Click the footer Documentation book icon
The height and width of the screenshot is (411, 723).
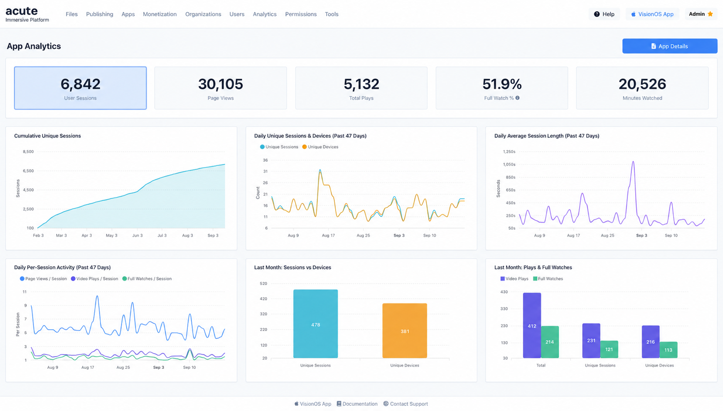(339, 404)
